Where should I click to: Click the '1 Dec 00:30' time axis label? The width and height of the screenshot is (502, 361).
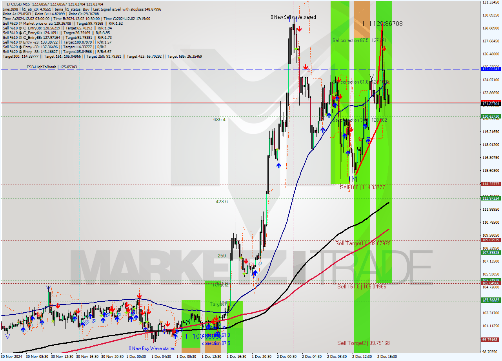pyautogui.click(x=137, y=357)
